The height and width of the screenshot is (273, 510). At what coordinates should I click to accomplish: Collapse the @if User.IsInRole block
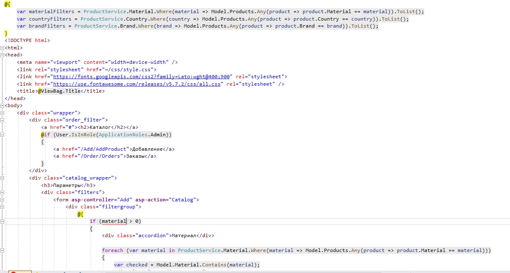click(2, 135)
